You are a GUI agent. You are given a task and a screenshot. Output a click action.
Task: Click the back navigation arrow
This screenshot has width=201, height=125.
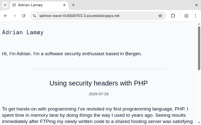point(6,16)
